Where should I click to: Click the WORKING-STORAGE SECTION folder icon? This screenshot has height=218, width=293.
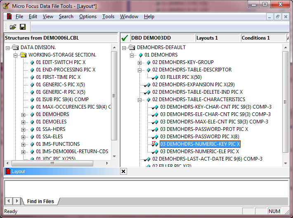coord(23,55)
